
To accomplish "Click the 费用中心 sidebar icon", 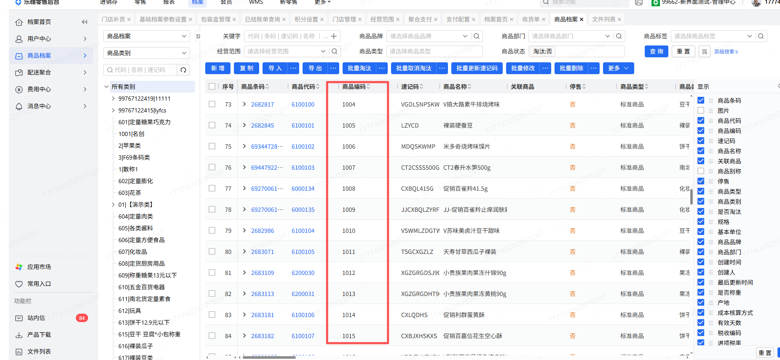I will [x=19, y=89].
